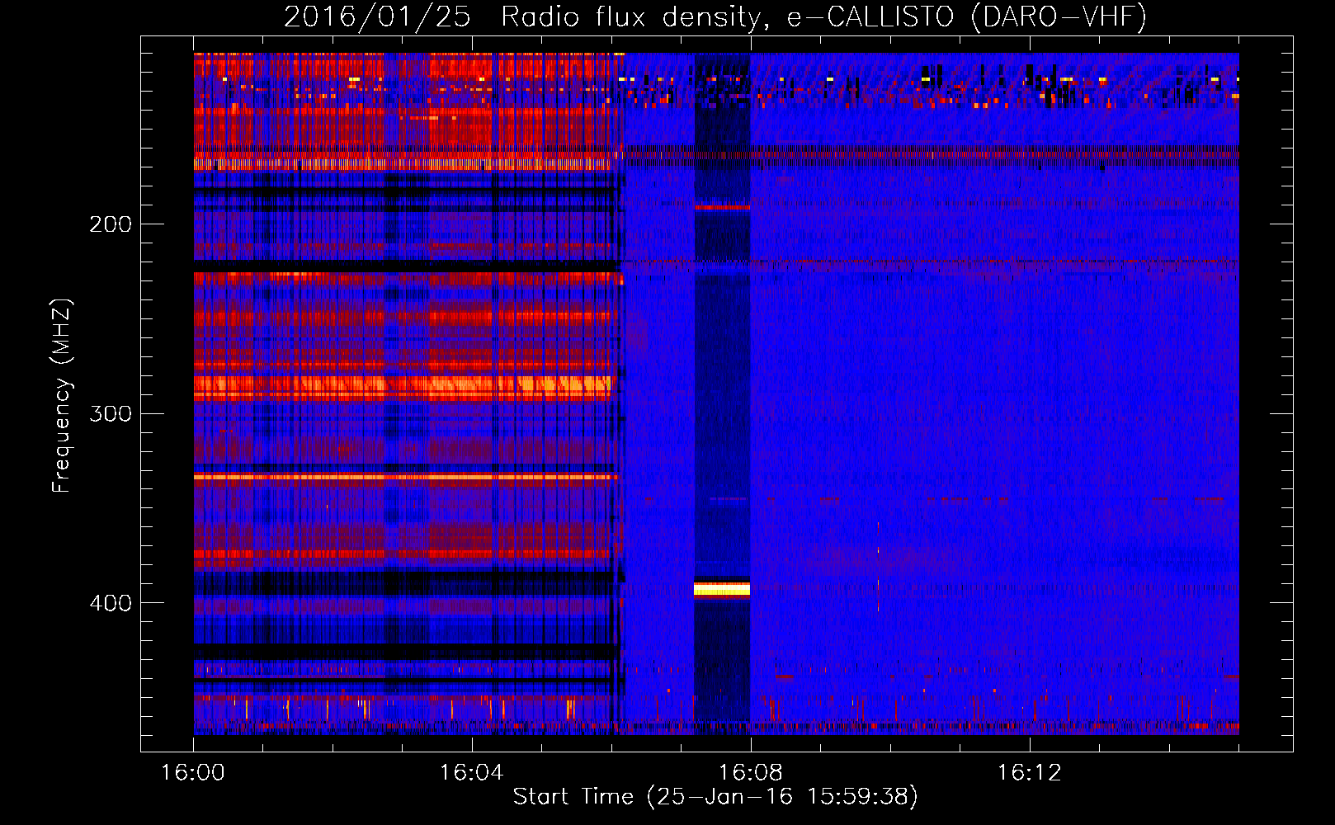Select the 400 frequency tick label
Viewport: 1335px width, 825px height.
click(111, 603)
